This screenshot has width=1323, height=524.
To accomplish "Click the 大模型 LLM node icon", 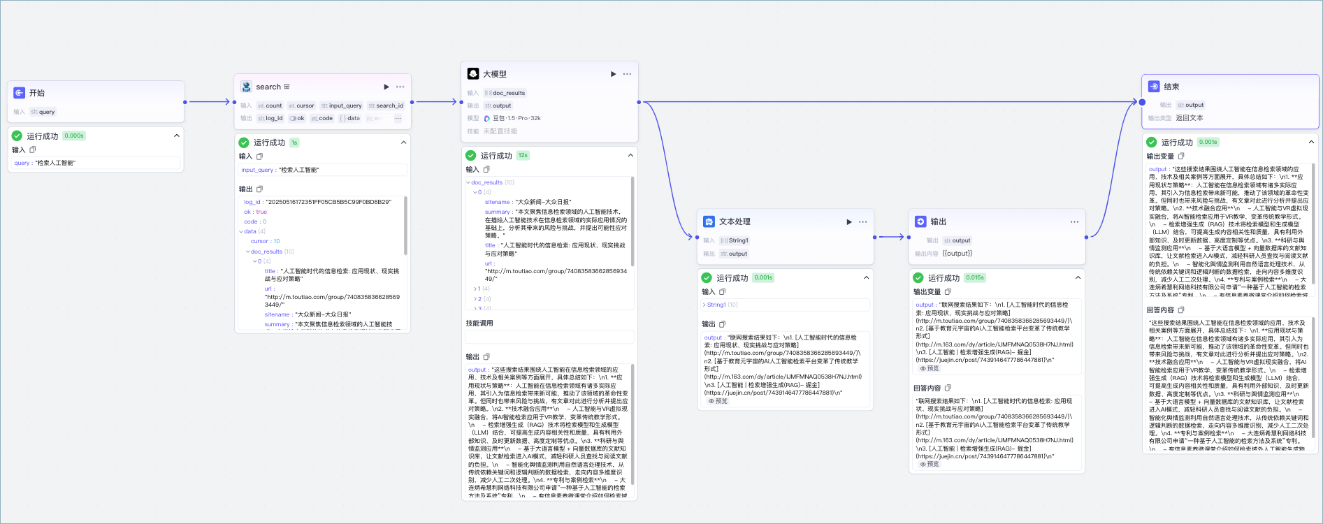I will (x=473, y=74).
